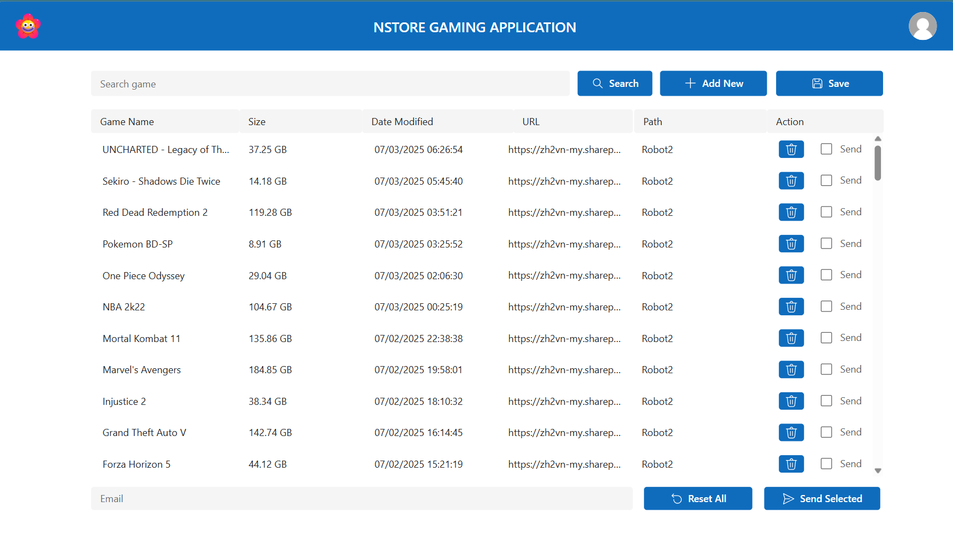Image resolution: width=953 pixels, height=536 pixels.
Task: Enable Send checkbox for Sekiro
Action: coord(826,180)
